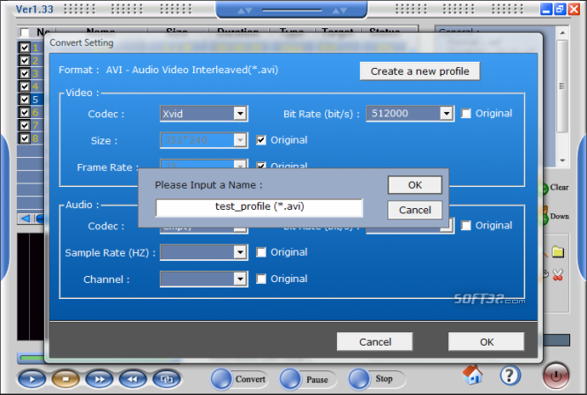The width and height of the screenshot is (587, 395).
Task: Click the yellow folder icon
Action: [x=558, y=252]
